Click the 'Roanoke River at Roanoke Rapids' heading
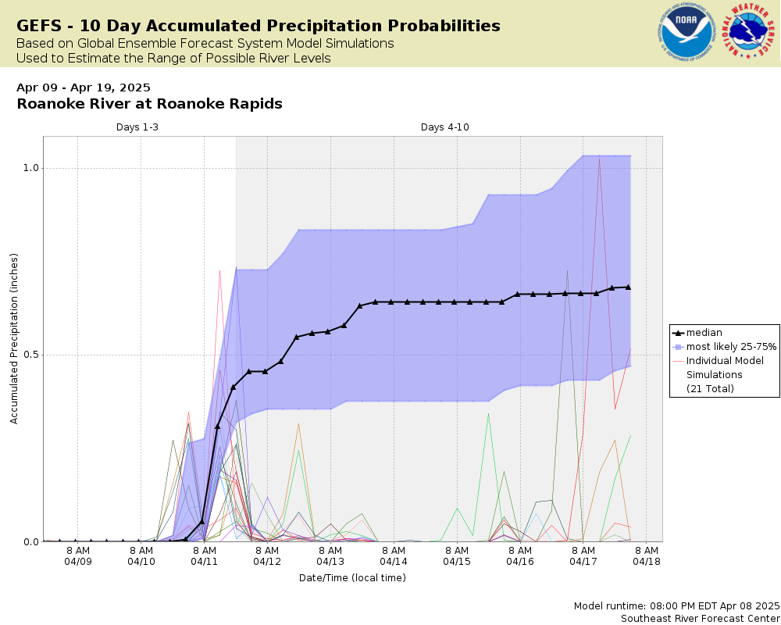 click(x=149, y=104)
